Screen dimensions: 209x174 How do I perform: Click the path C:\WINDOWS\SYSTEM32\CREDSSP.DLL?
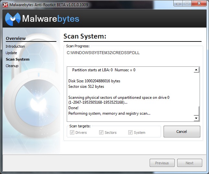click(103, 53)
